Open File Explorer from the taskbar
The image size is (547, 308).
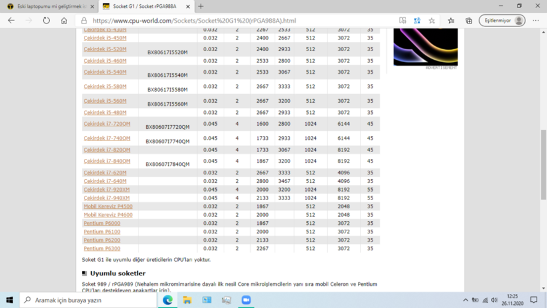click(187, 300)
